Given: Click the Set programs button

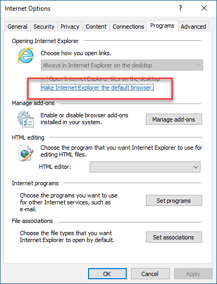Looking at the screenshot, I should pos(174,201).
